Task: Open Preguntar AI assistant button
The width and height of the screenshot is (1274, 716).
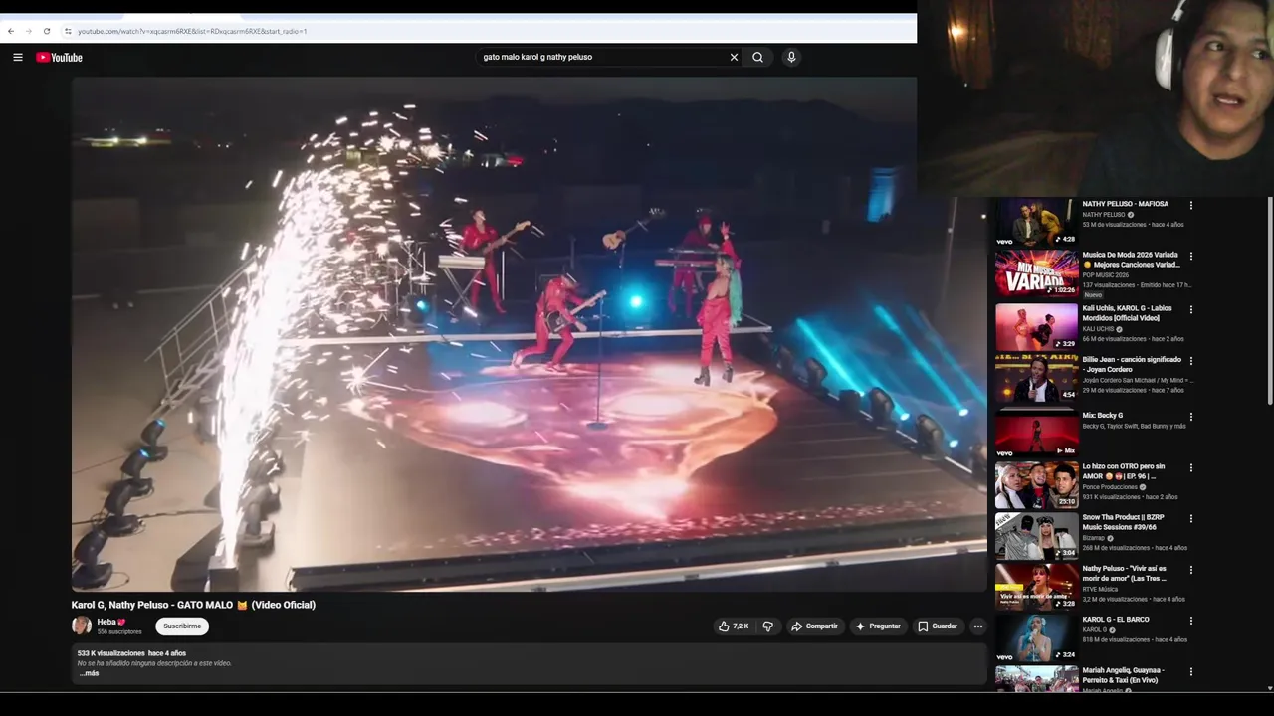Action: coord(878,626)
